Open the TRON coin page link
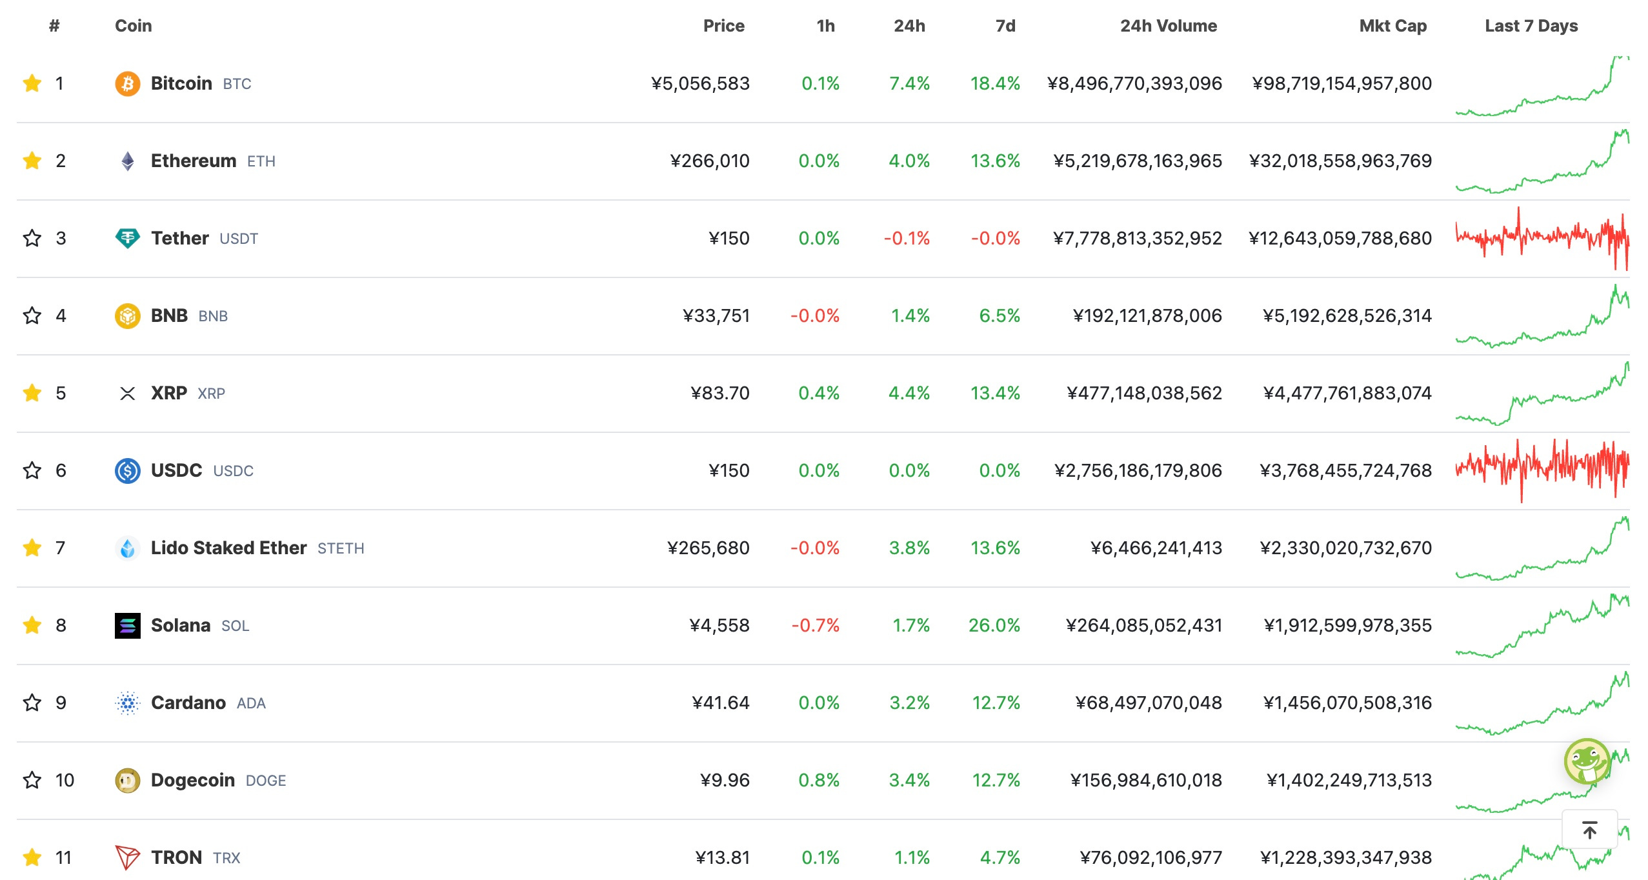Viewport: 1648px width, 880px height. pos(176,857)
